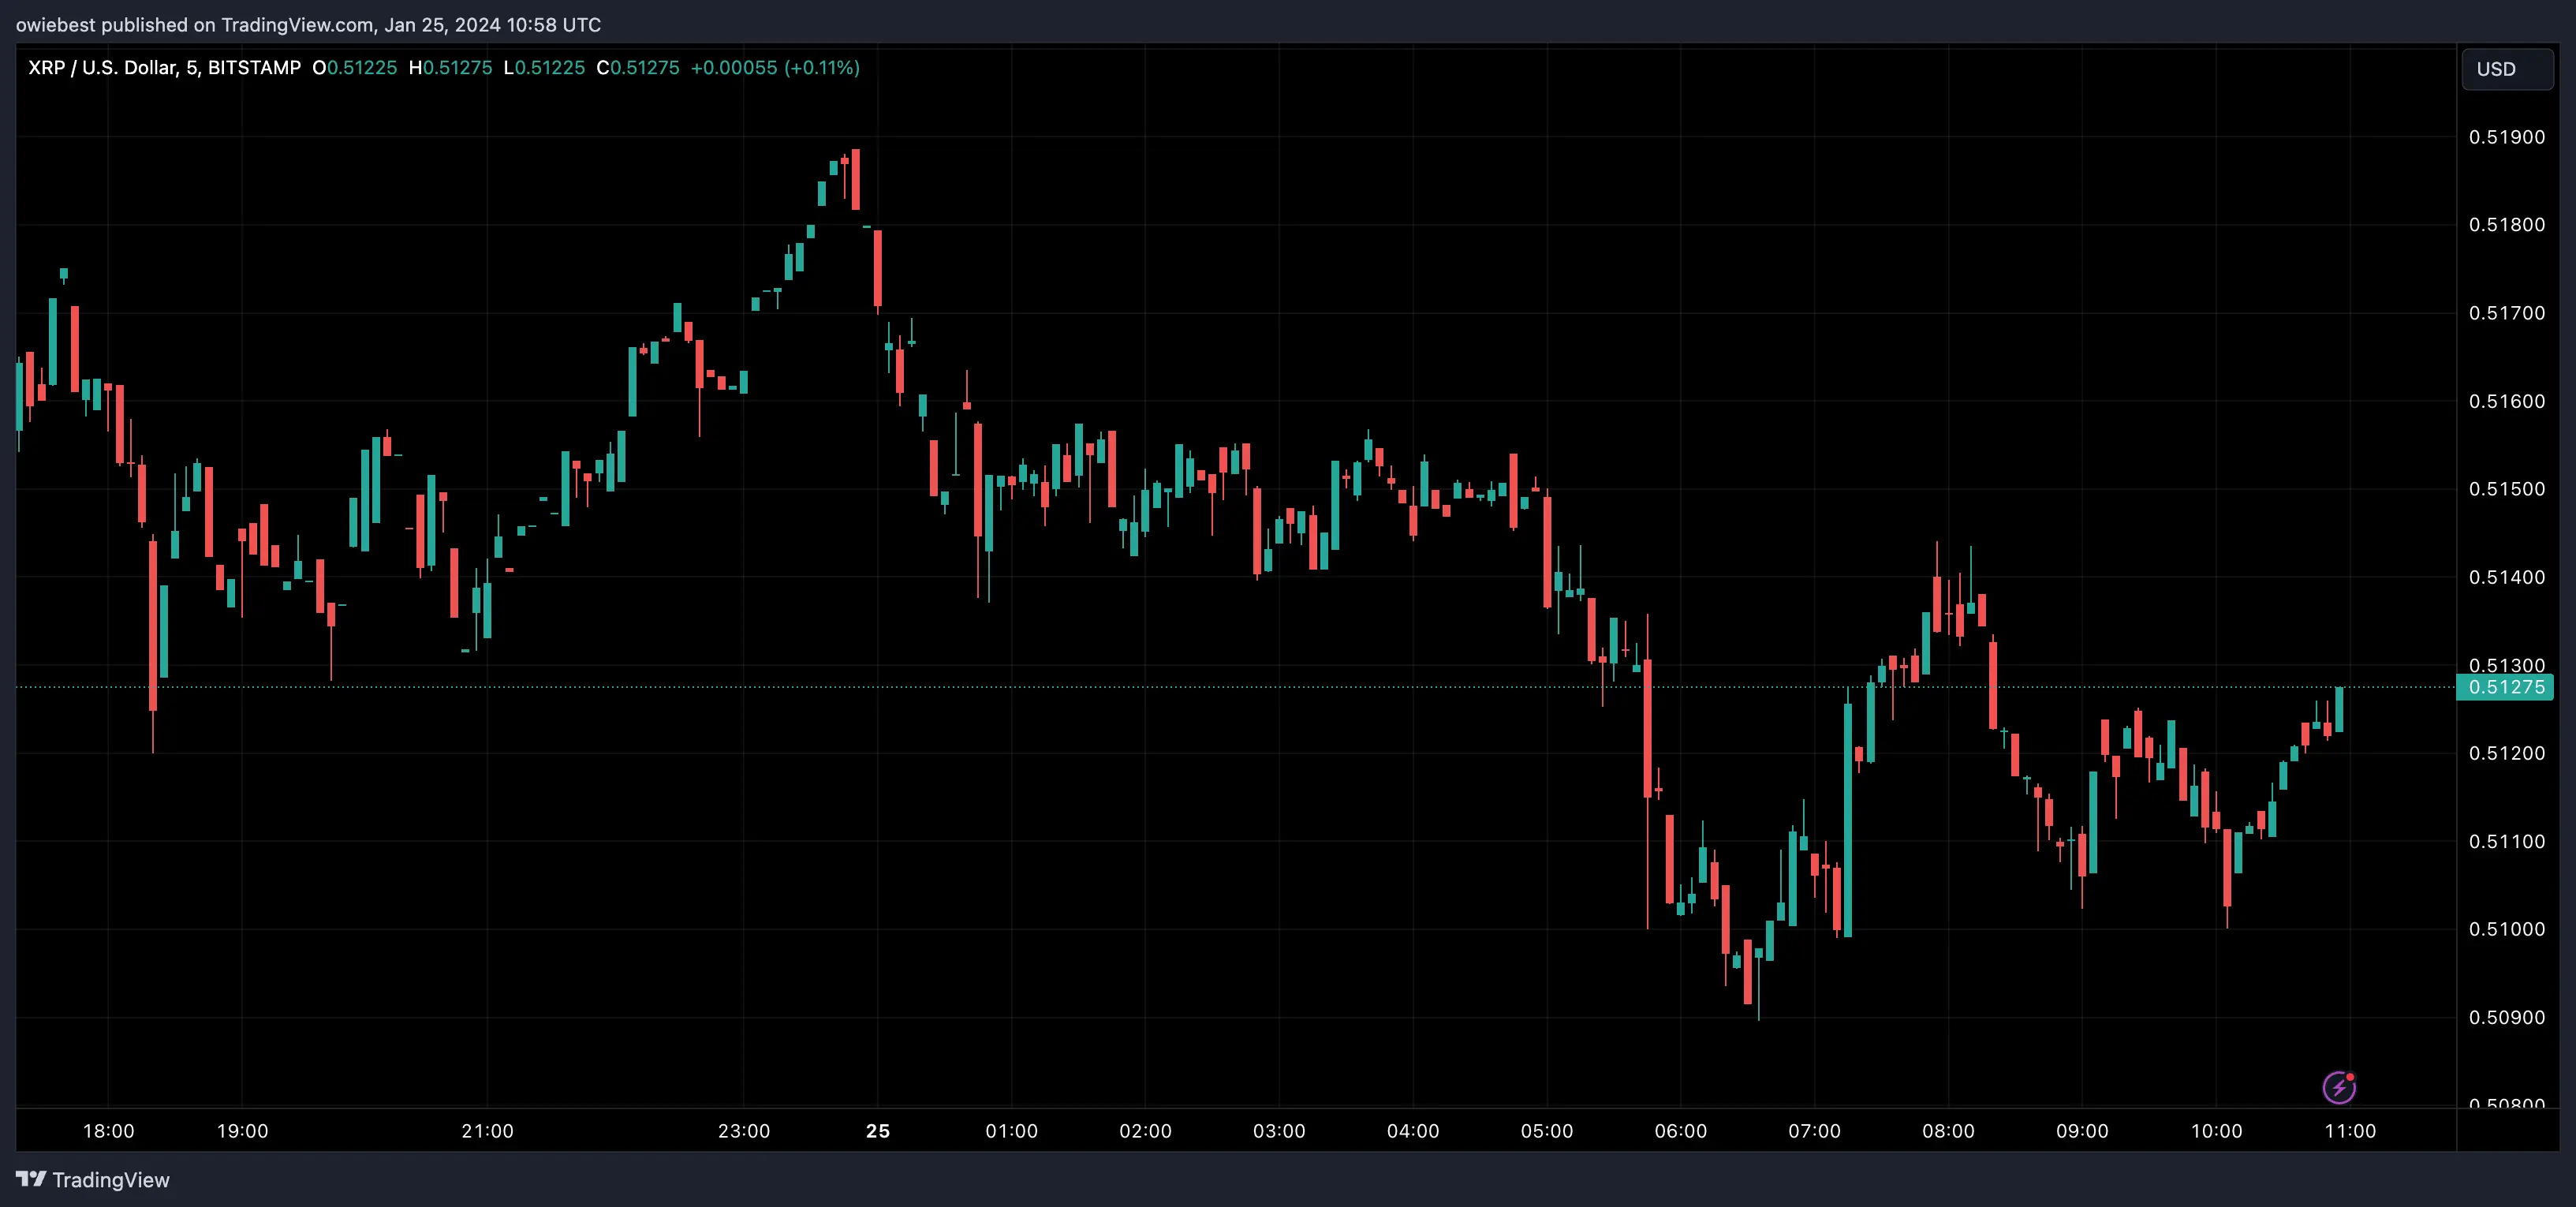The image size is (2576, 1207).
Task: Click the 09:00 time axis label
Action: coord(2082,1131)
